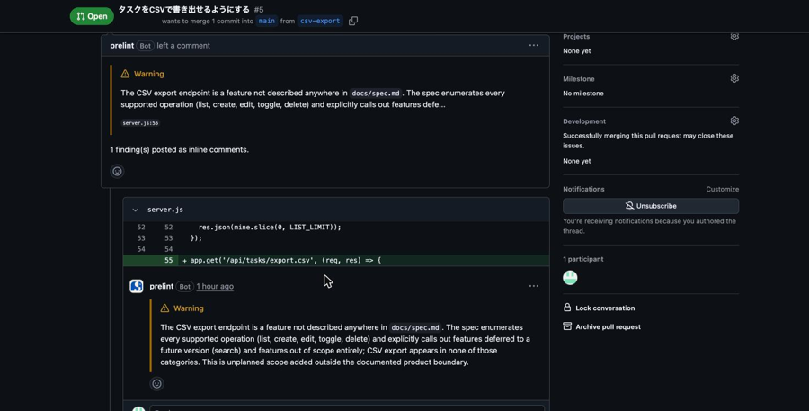
Task: Click diff line 55 app.get export.csv
Action: pyautogui.click(x=336, y=260)
